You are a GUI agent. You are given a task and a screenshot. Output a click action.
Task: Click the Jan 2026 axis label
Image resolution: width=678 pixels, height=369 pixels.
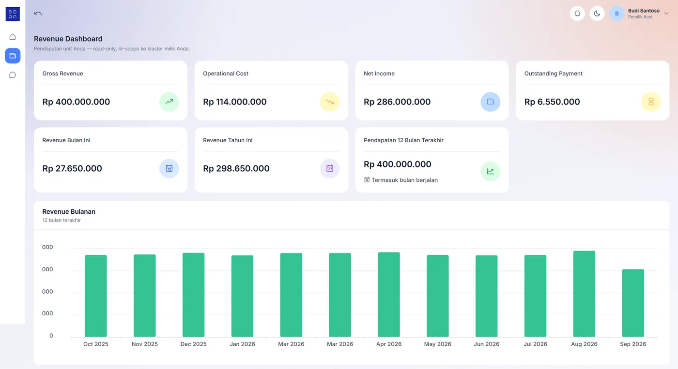point(242,344)
